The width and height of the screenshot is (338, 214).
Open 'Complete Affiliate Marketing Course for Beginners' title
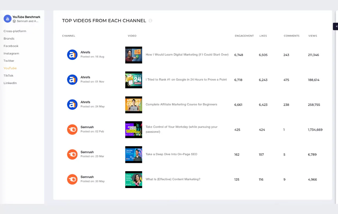(181, 104)
